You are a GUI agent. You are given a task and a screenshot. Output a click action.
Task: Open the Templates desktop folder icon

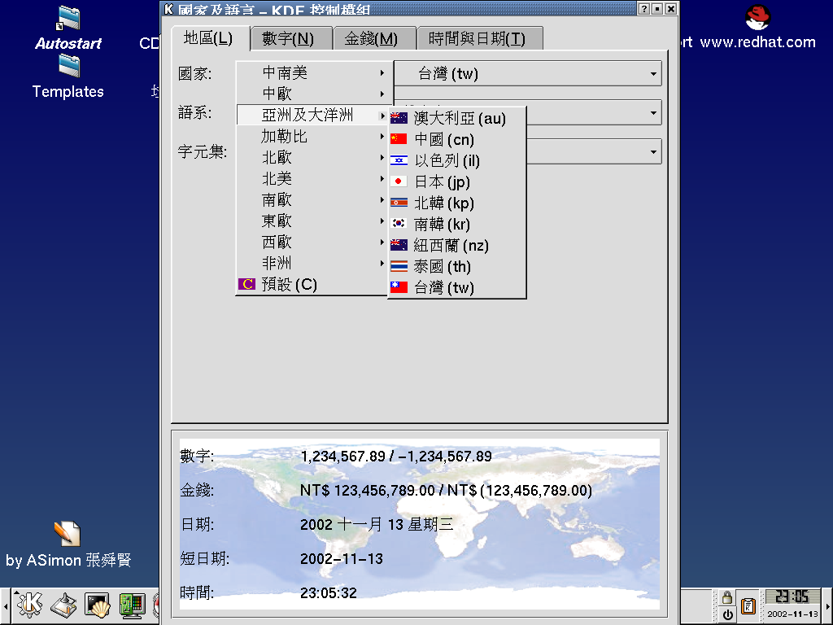pos(68,67)
